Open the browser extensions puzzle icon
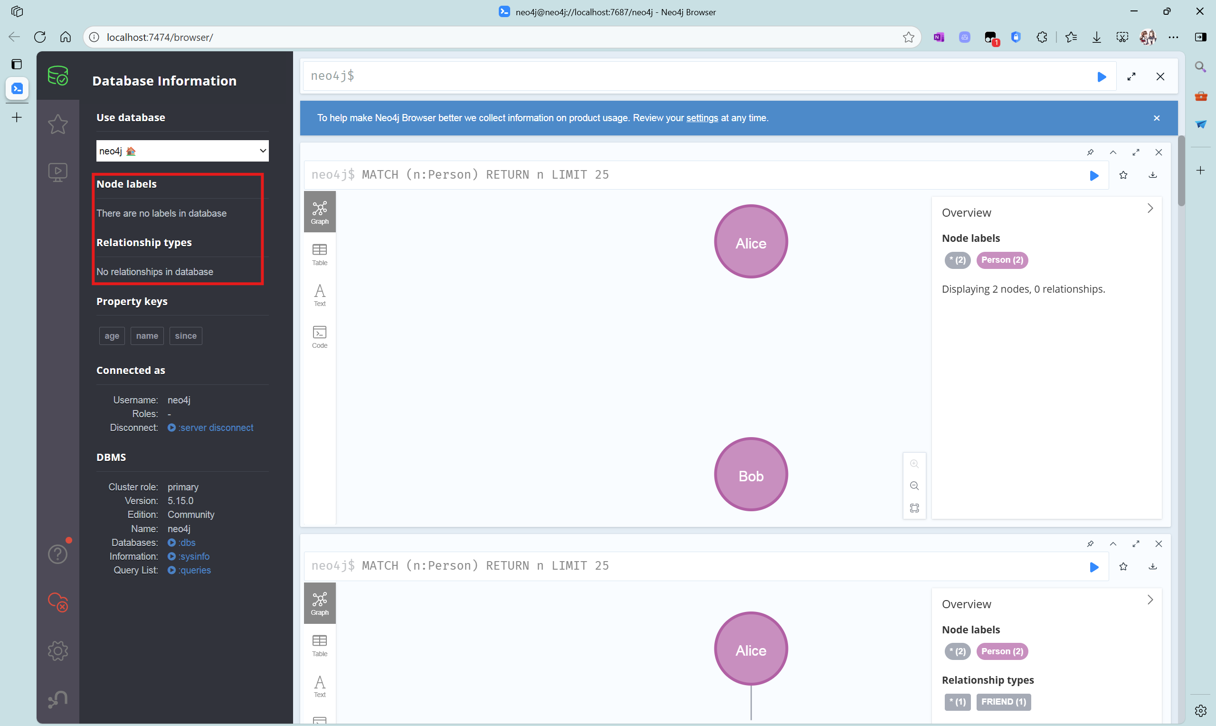Viewport: 1216px width, 726px height. (1042, 37)
